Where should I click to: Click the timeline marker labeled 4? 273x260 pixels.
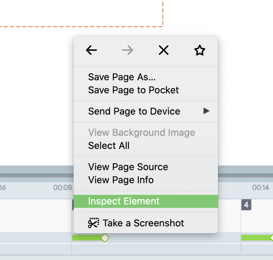pos(246,205)
